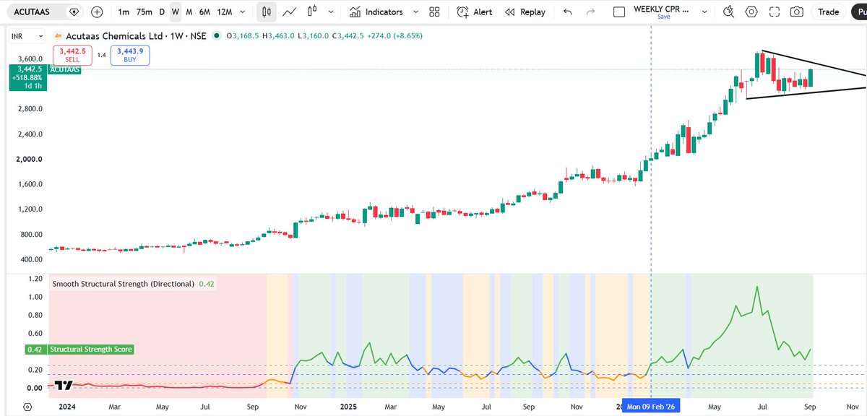Click the 3,442.5 SELL button

coord(72,55)
